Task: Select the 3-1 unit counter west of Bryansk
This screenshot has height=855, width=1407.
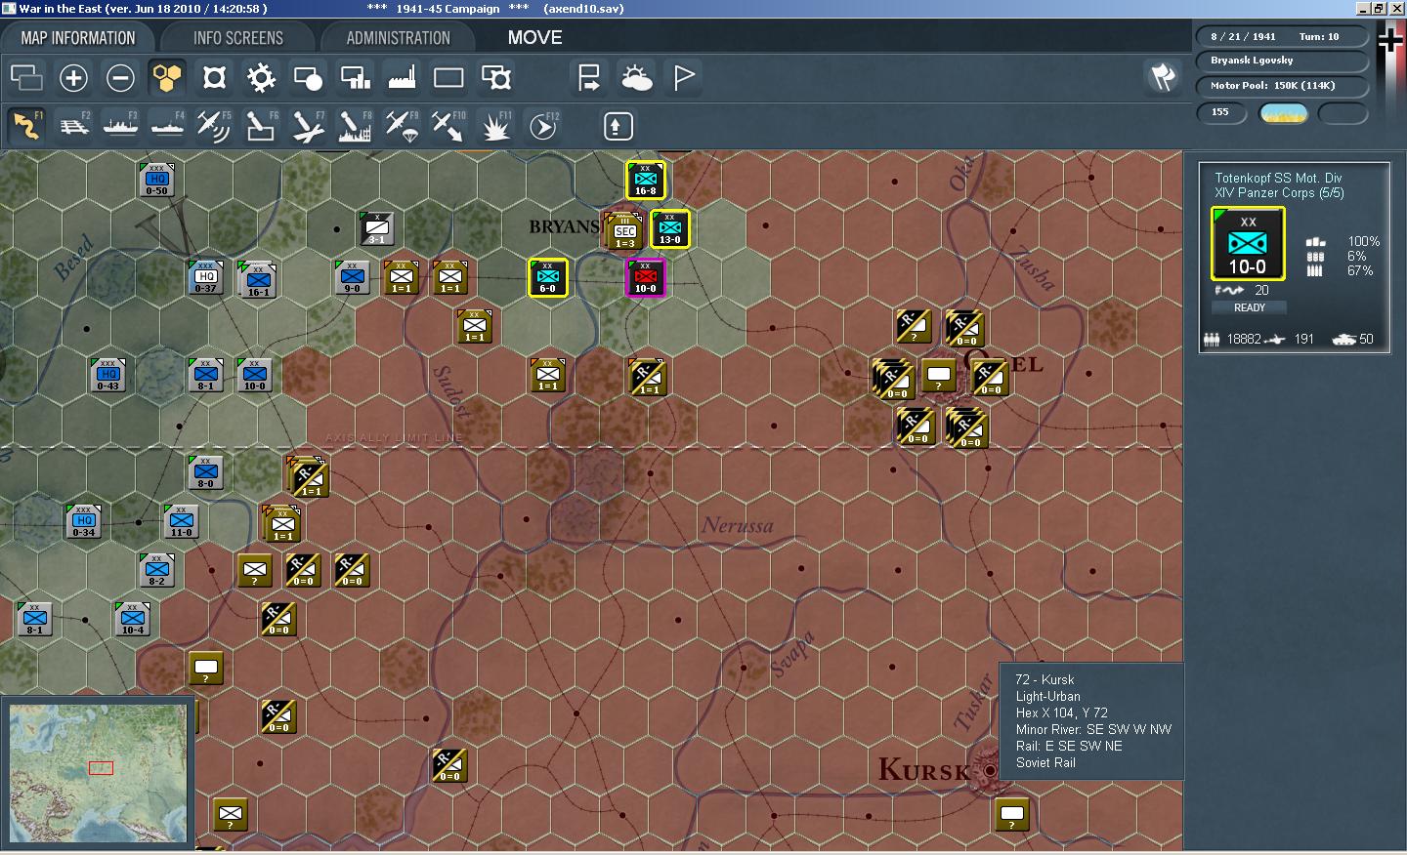Action: pyautogui.click(x=377, y=229)
